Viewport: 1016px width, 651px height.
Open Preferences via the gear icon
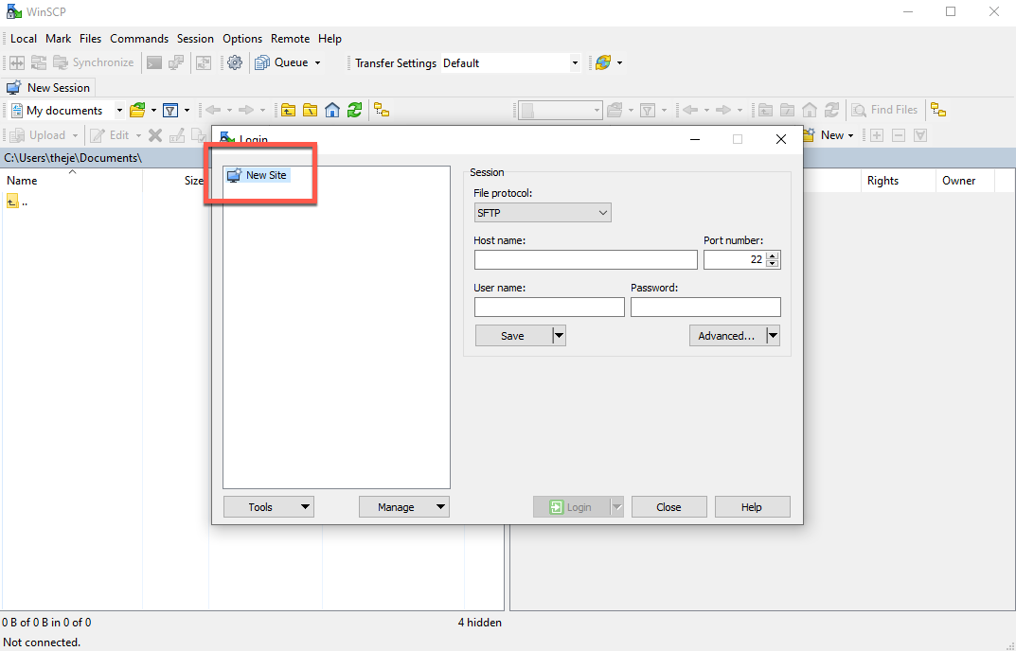(235, 62)
